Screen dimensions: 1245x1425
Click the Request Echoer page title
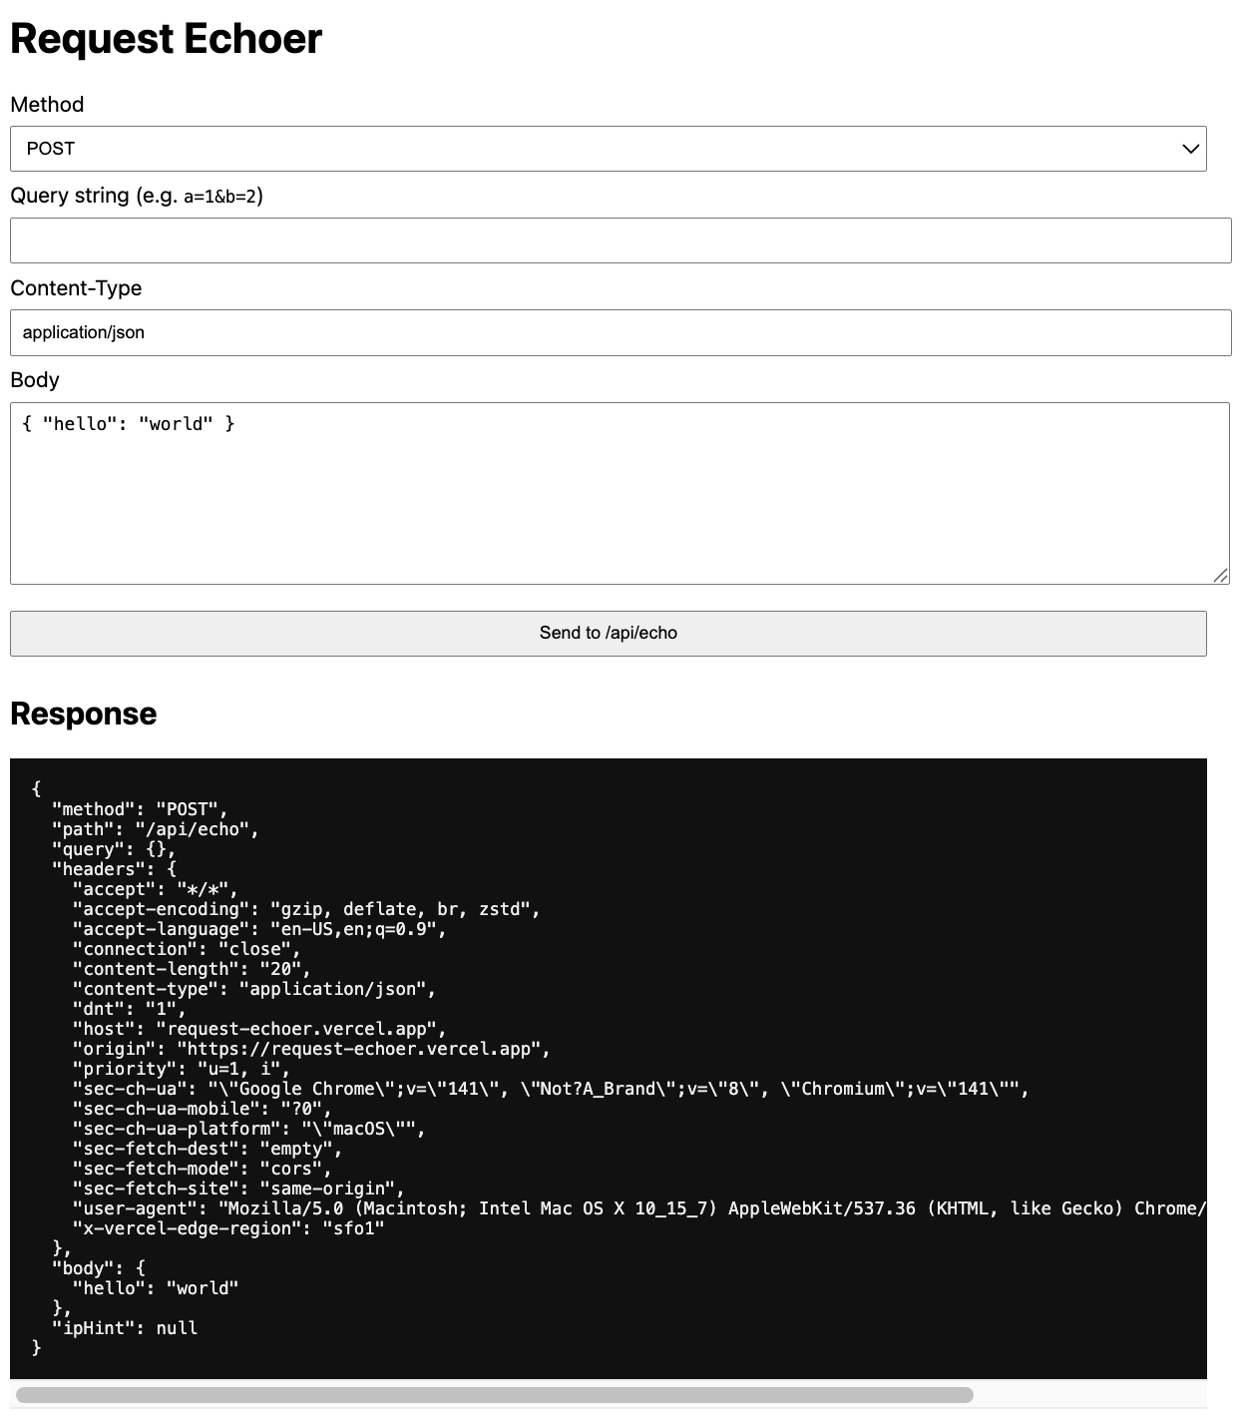coord(166,38)
